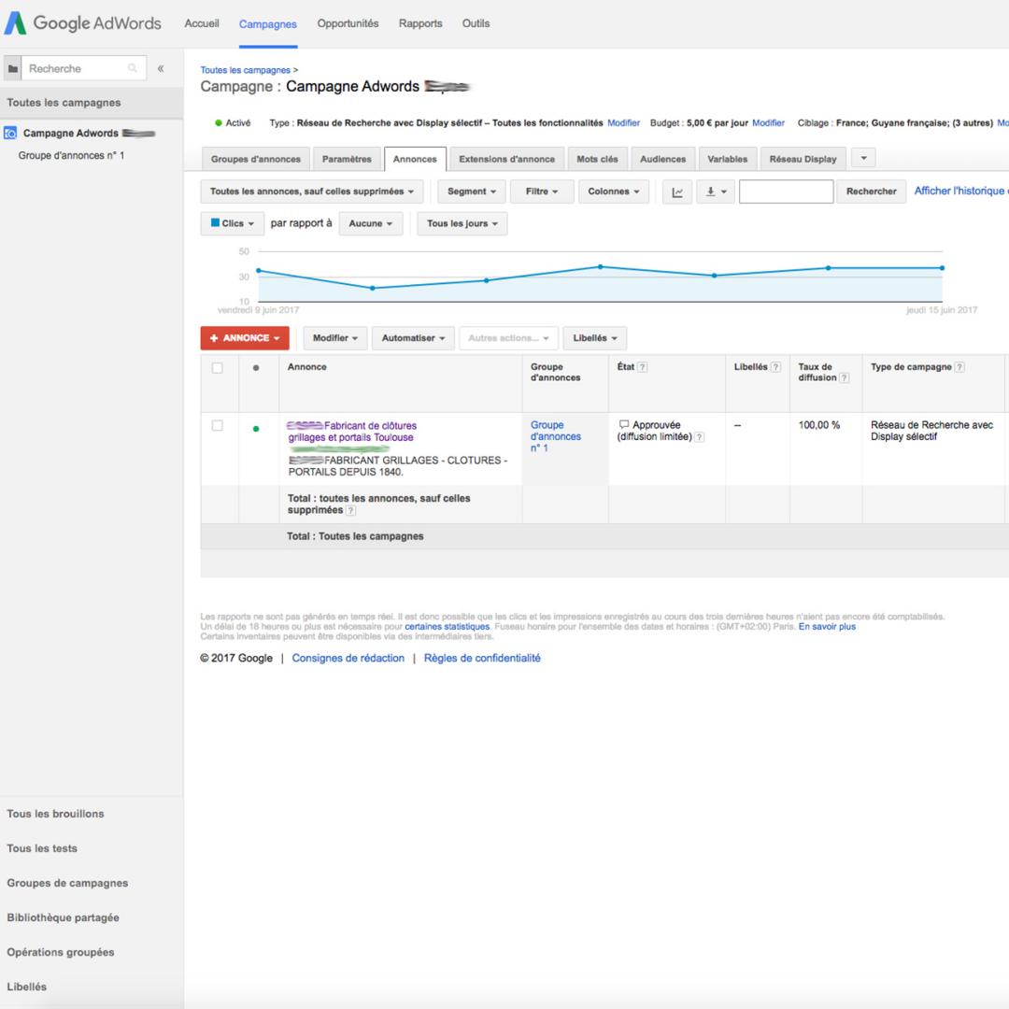This screenshot has width=1009, height=1009.
Task: Check the select-all checkbox in table header
Action: (x=218, y=368)
